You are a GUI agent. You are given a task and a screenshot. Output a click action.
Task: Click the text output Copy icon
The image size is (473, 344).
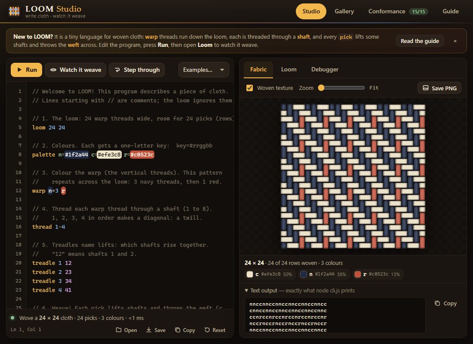click(437, 303)
